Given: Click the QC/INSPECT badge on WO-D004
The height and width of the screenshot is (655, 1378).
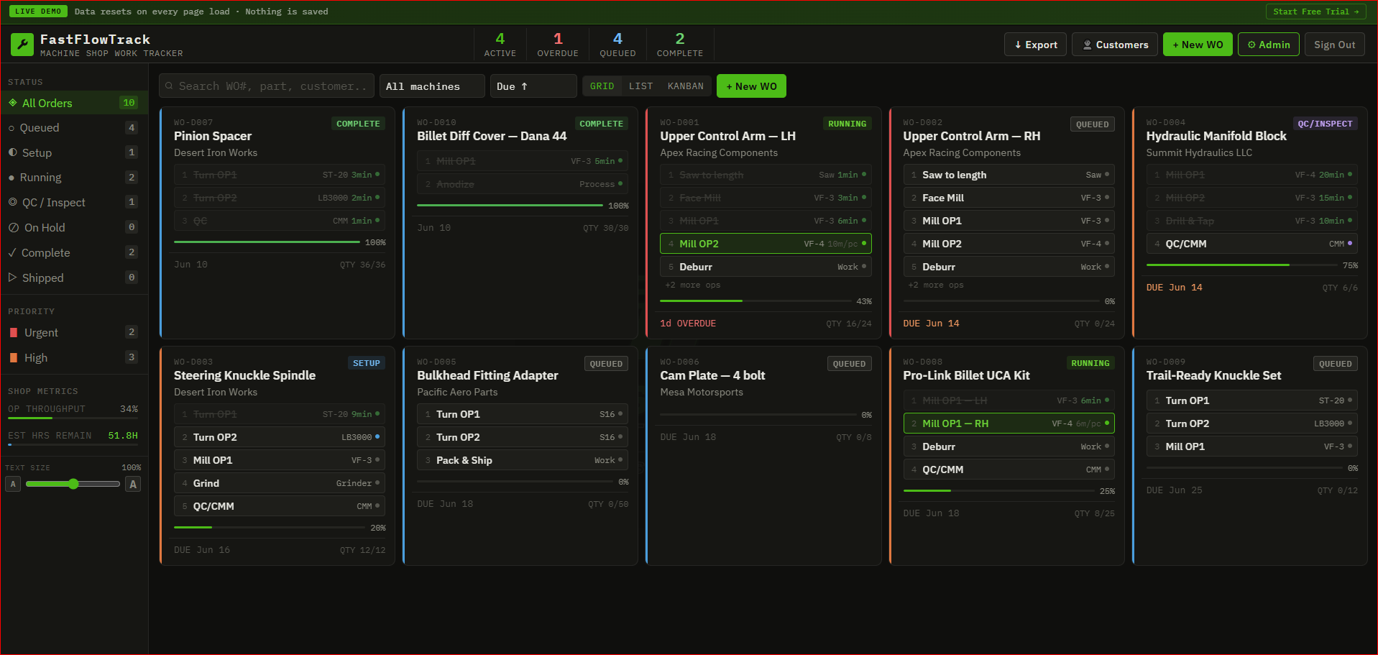Looking at the screenshot, I should pos(1325,124).
